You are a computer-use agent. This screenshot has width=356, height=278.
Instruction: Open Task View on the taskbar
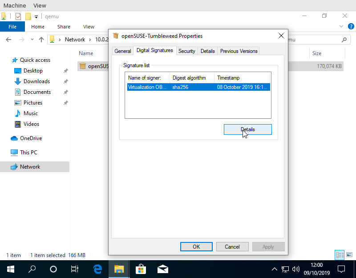point(75,269)
